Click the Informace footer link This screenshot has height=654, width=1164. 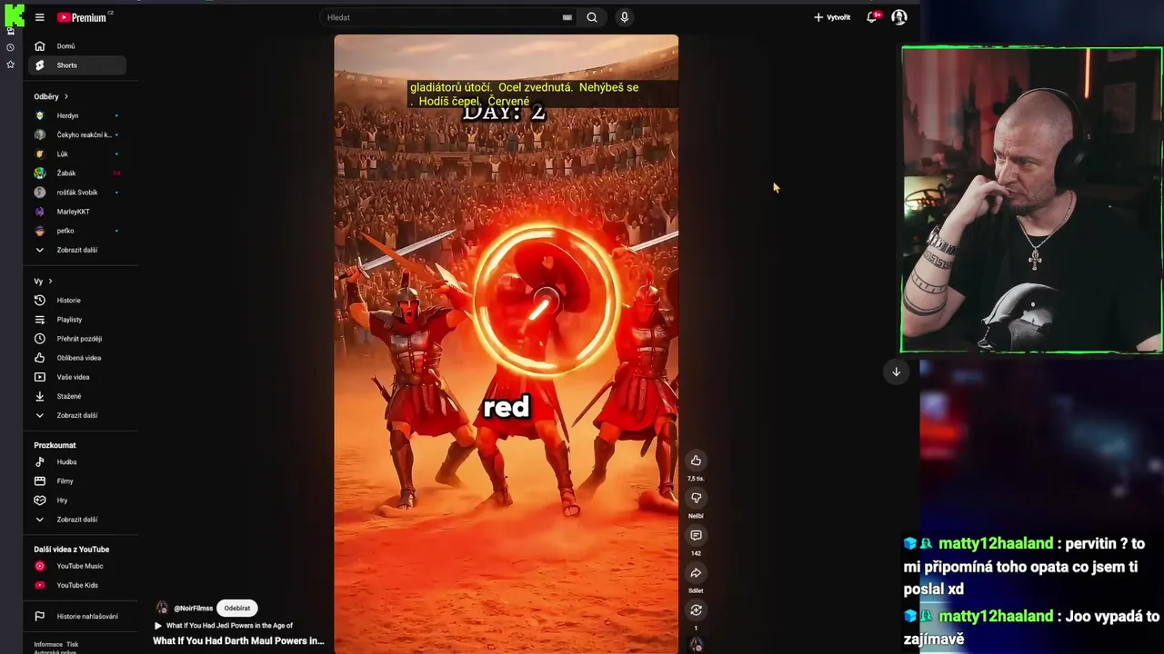[48, 644]
